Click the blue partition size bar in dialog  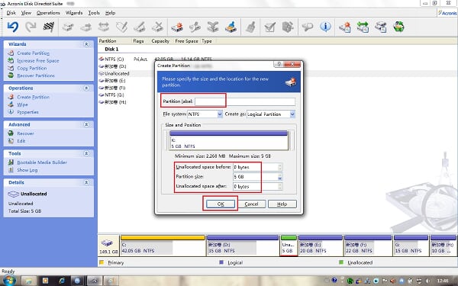[228, 133]
